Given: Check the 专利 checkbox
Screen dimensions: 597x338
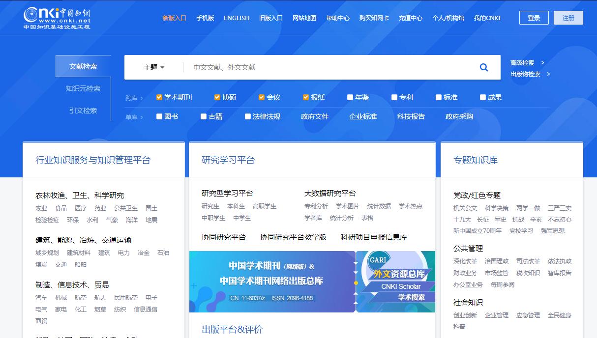Looking at the screenshot, I should tap(394, 97).
